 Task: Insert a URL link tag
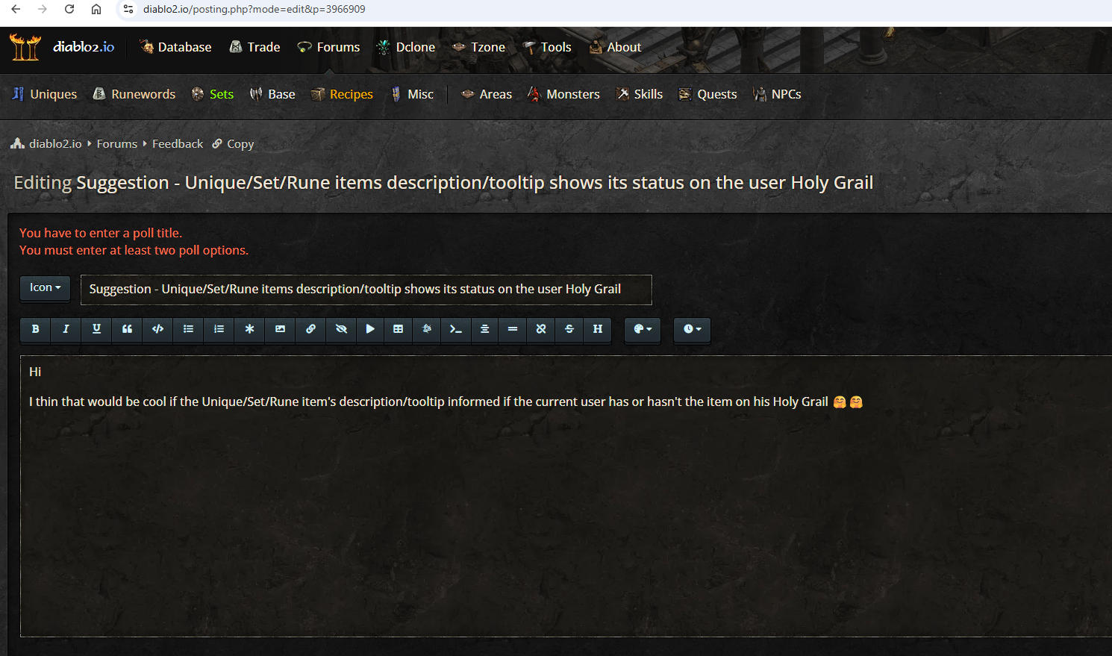310,329
